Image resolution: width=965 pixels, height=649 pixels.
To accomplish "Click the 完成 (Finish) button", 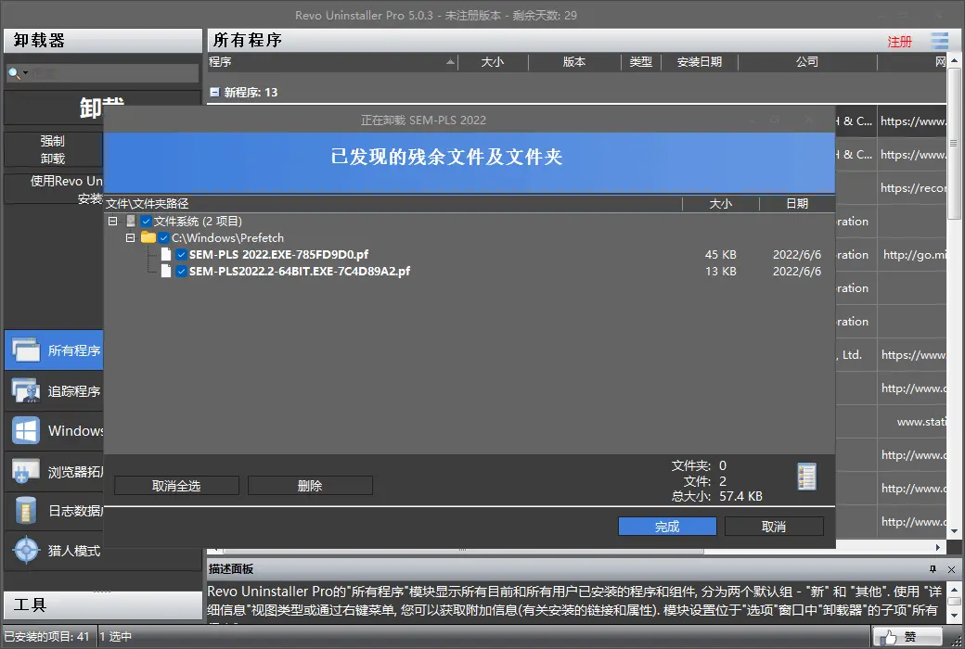I will tap(667, 527).
